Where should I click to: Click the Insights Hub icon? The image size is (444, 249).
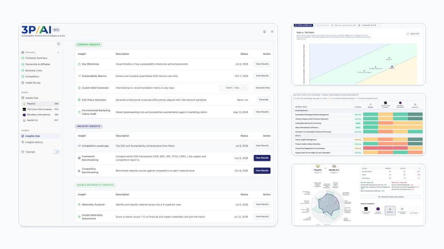pyautogui.click(x=23, y=136)
